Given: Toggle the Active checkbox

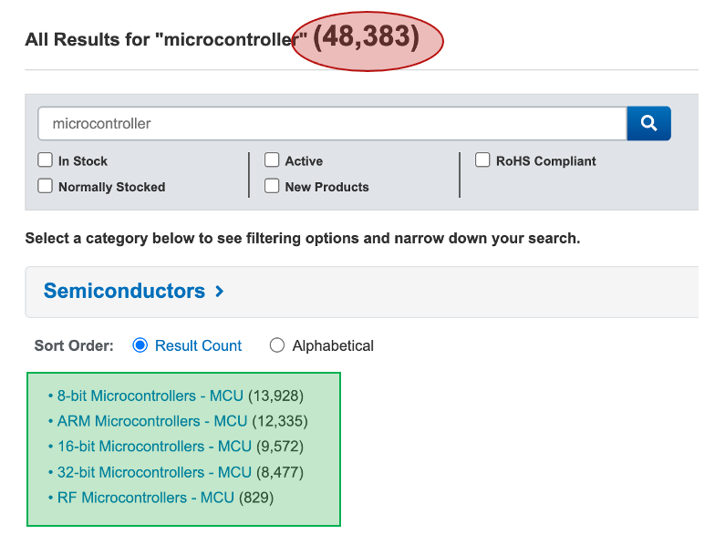Looking at the screenshot, I should [x=272, y=160].
